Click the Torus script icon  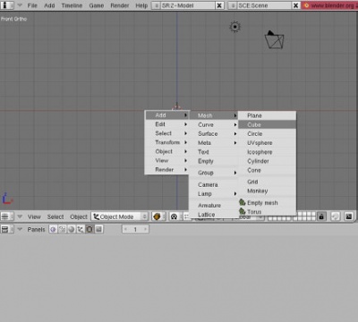click(243, 211)
